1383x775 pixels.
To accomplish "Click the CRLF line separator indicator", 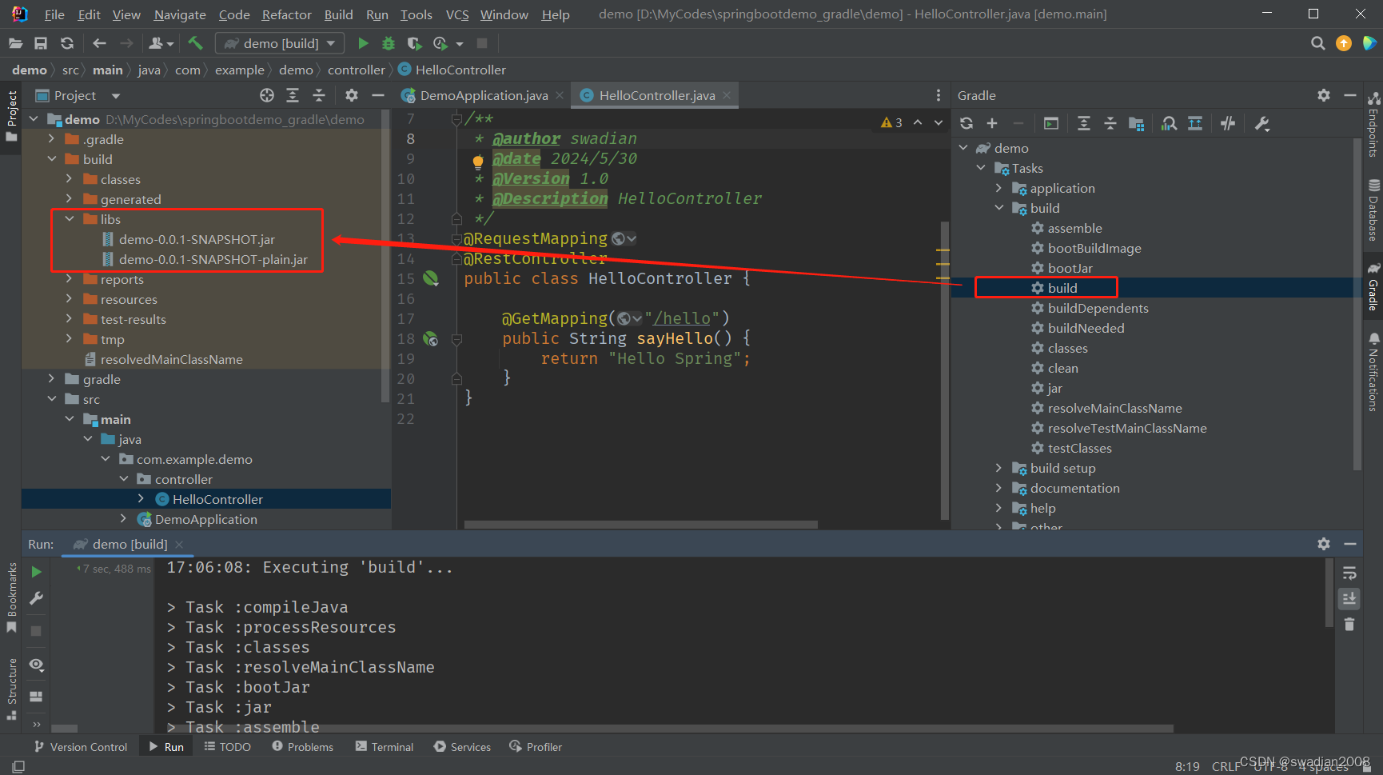I will [1226, 765].
